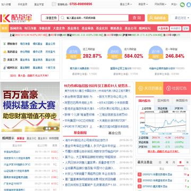Click the 理财助手 yen icon
This screenshot has height=191, width=191.
click(x=5, y=44)
